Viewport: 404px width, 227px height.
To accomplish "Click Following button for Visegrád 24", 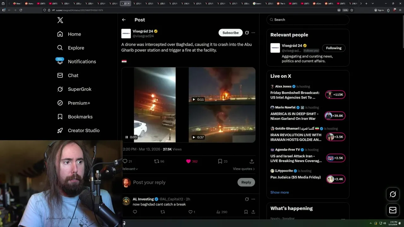I will click(334, 48).
